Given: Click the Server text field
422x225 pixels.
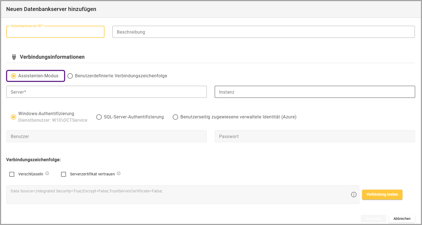Looking at the screenshot, I should pos(106,92).
